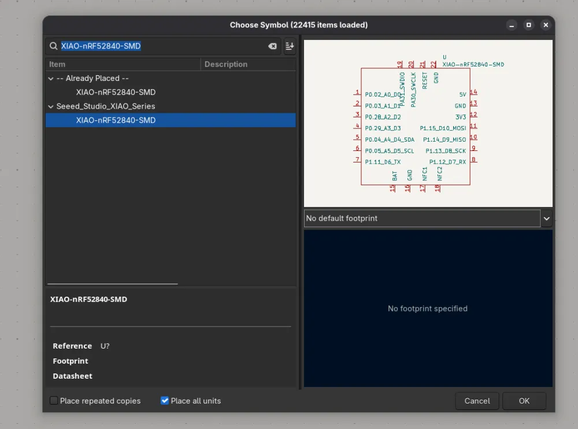Collapse the Already Placed group
The image size is (578, 429).
(51, 79)
